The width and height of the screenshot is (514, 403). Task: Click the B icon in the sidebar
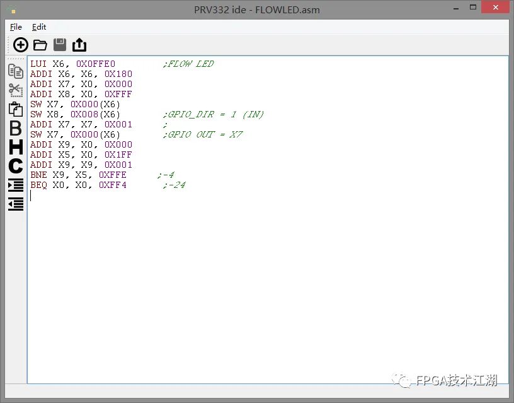[x=16, y=128]
